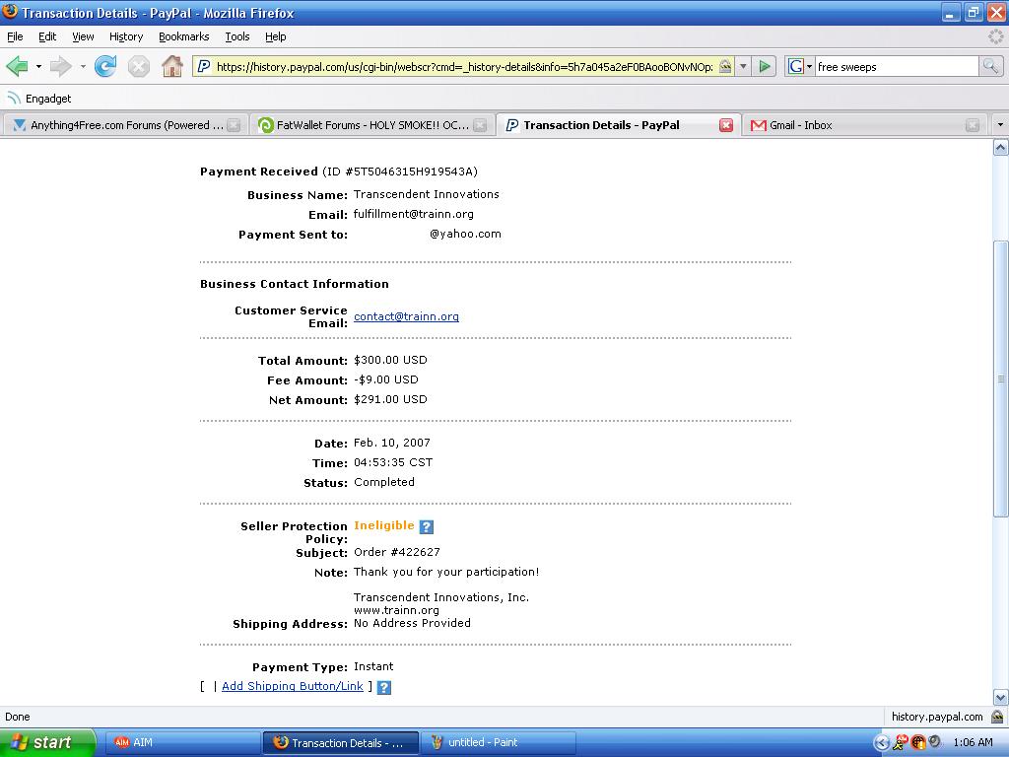Click the Feb. 10, 2007 date value
Screen dimensions: 1009x757
392,443
